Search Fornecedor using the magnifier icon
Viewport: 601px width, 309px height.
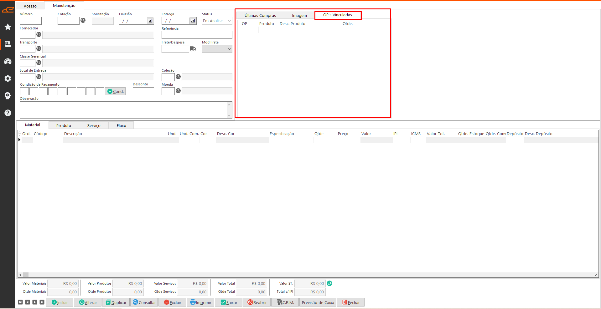[x=39, y=34]
